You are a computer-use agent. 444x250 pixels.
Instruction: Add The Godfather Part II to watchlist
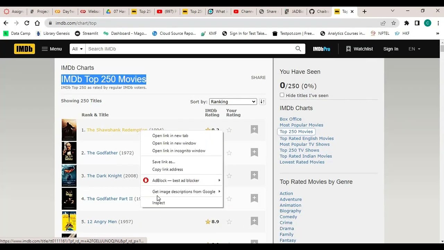point(254,198)
